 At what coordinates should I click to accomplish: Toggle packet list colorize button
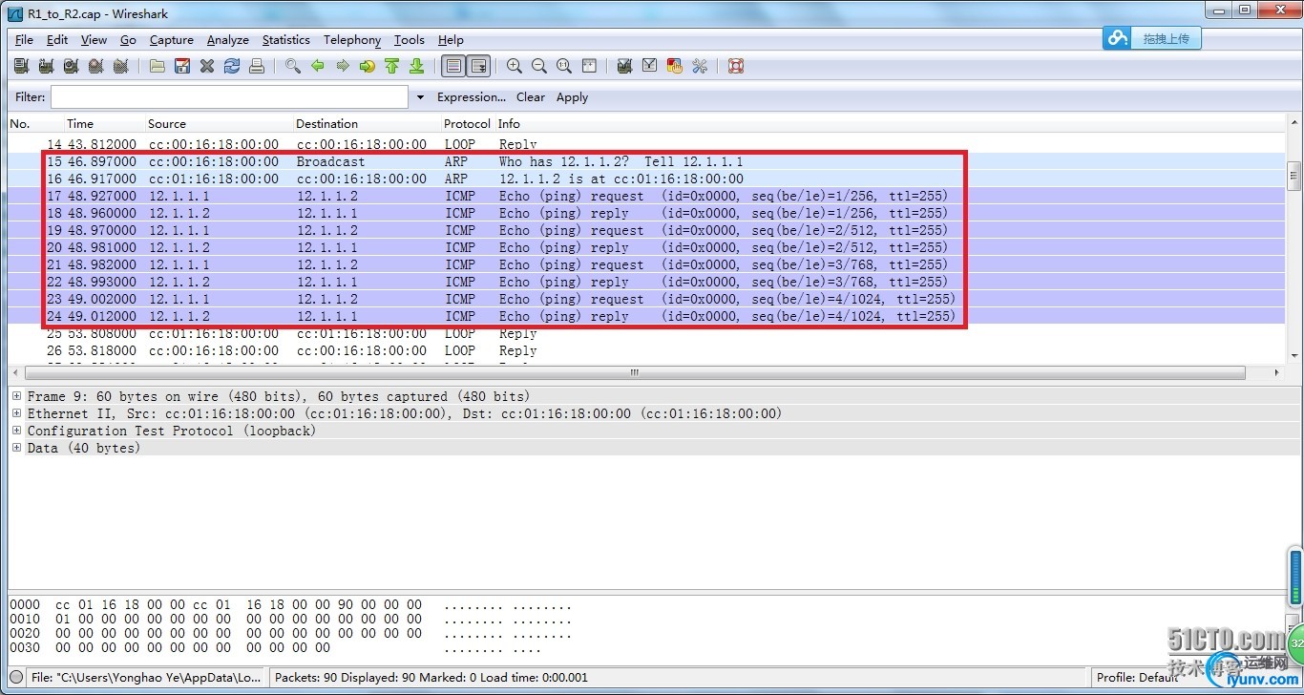click(453, 66)
